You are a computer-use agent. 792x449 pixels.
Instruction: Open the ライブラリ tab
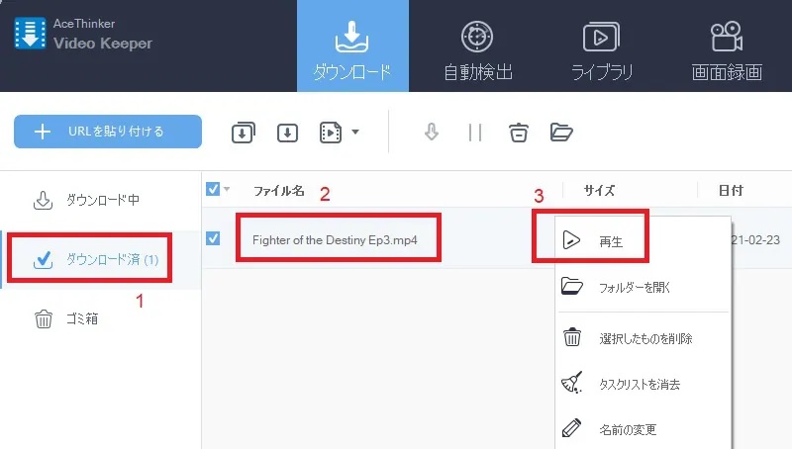601,50
